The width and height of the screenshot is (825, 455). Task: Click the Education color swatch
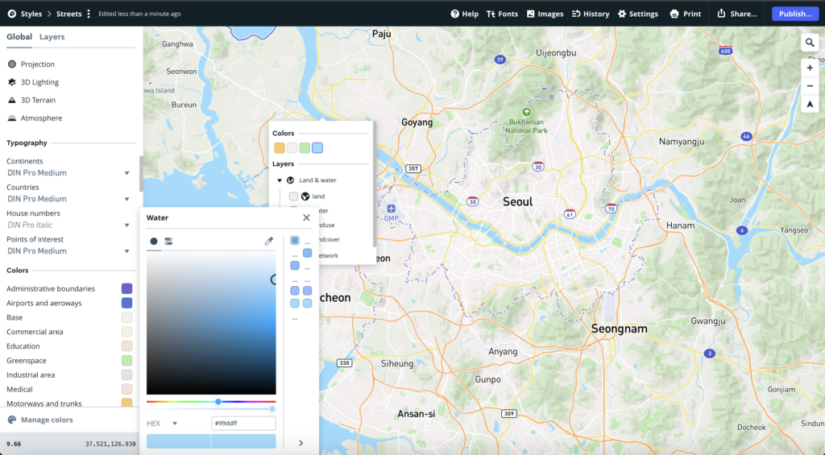click(x=126, y=346)
